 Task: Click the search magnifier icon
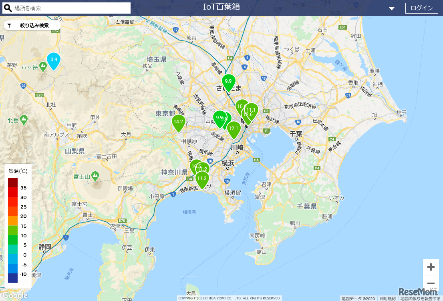7,8
